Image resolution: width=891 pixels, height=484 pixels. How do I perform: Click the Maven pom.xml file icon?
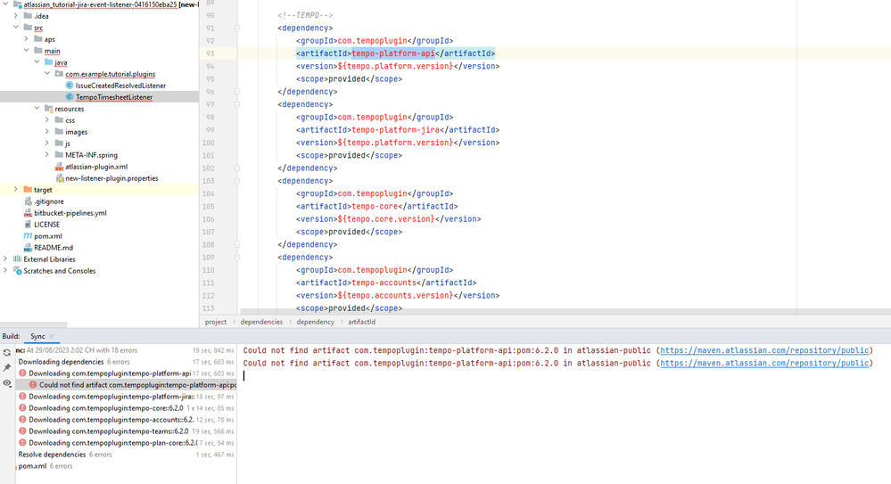[x=28, y=235]
